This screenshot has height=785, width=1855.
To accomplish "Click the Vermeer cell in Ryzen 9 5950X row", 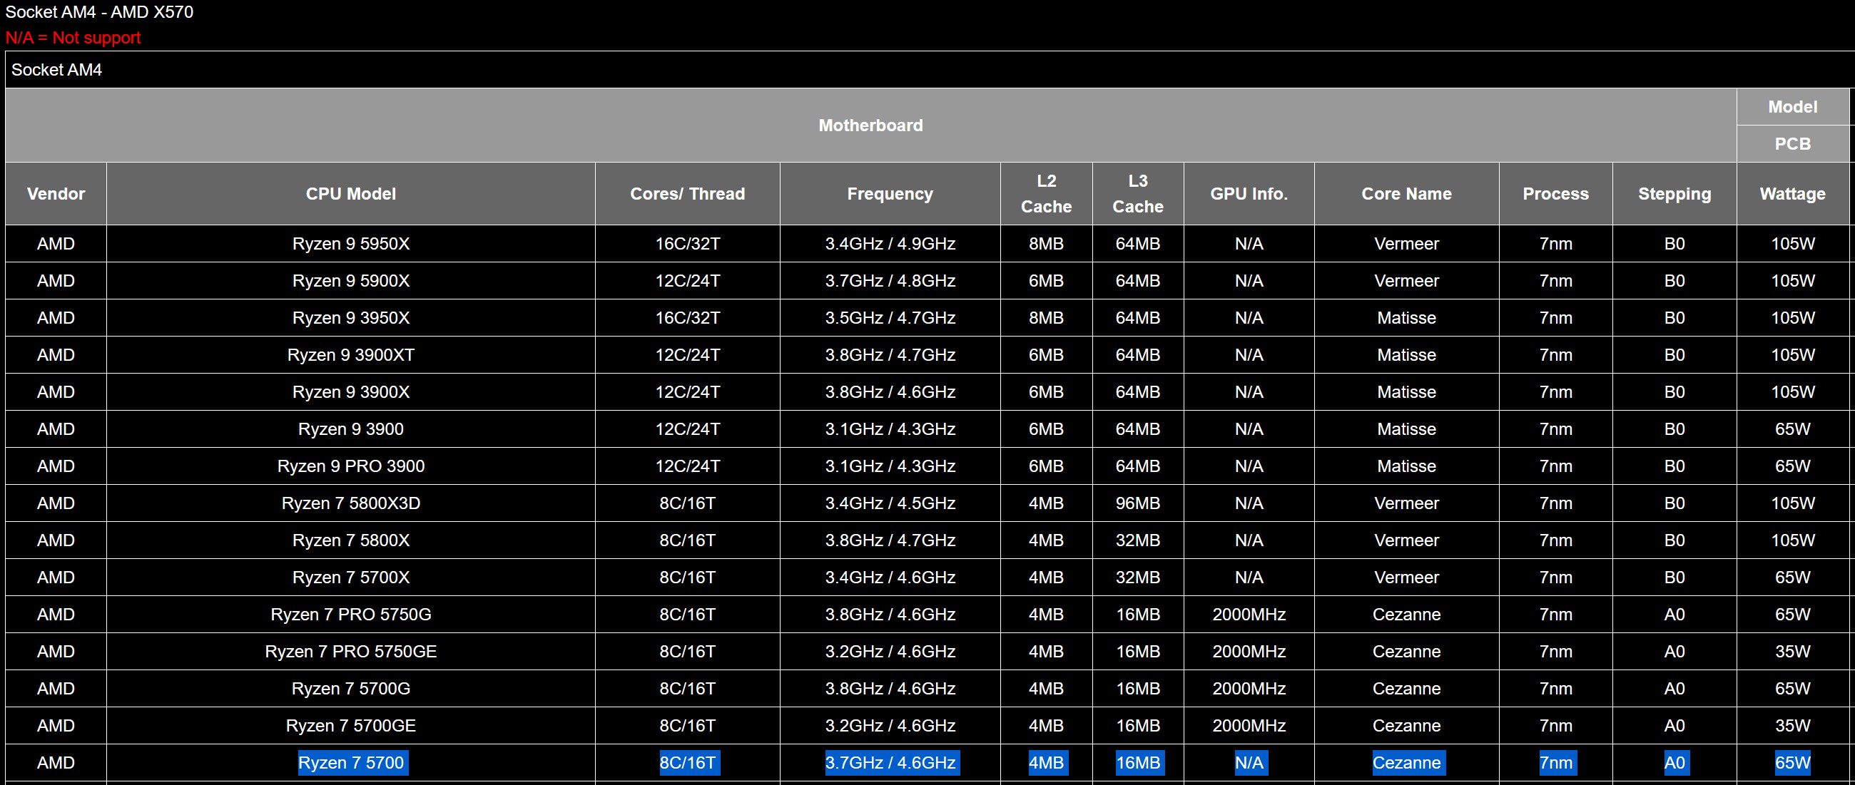I will 1406,244.
